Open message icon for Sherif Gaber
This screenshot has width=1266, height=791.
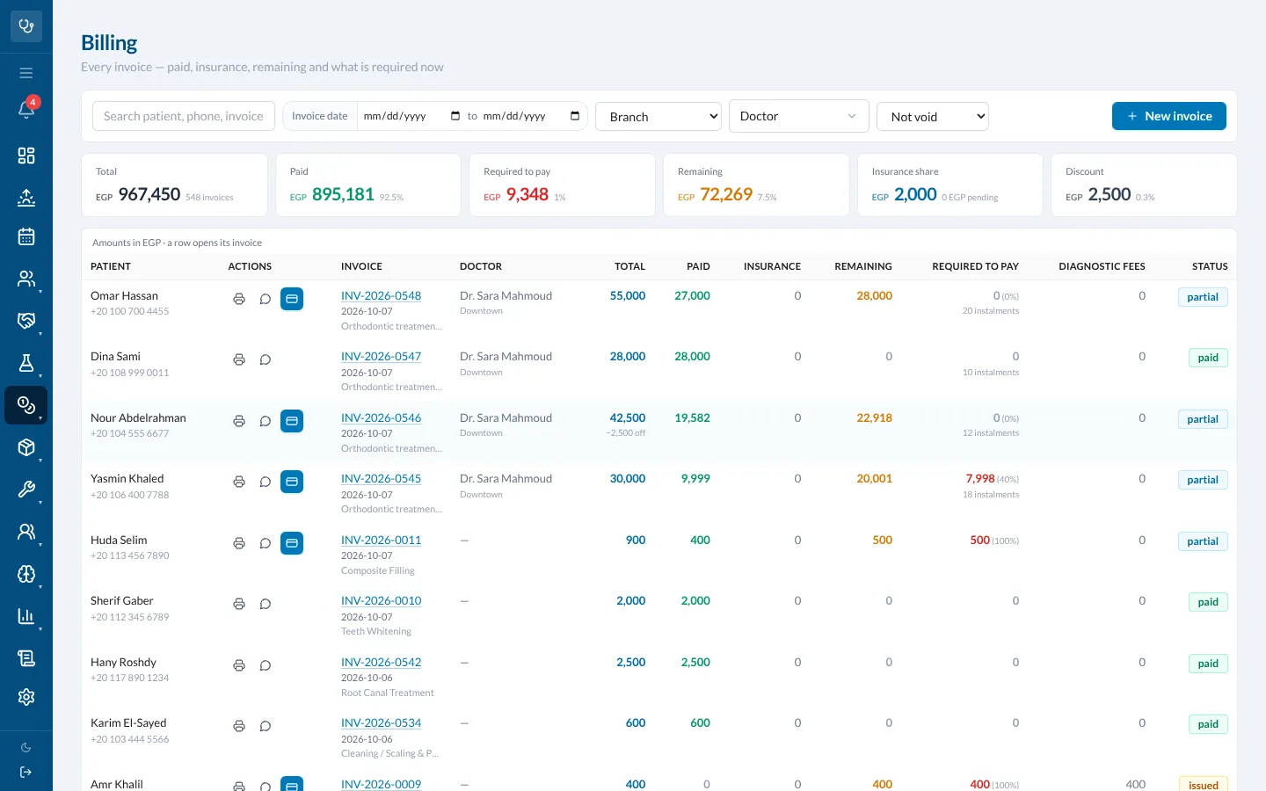click(x=265, y=604)
